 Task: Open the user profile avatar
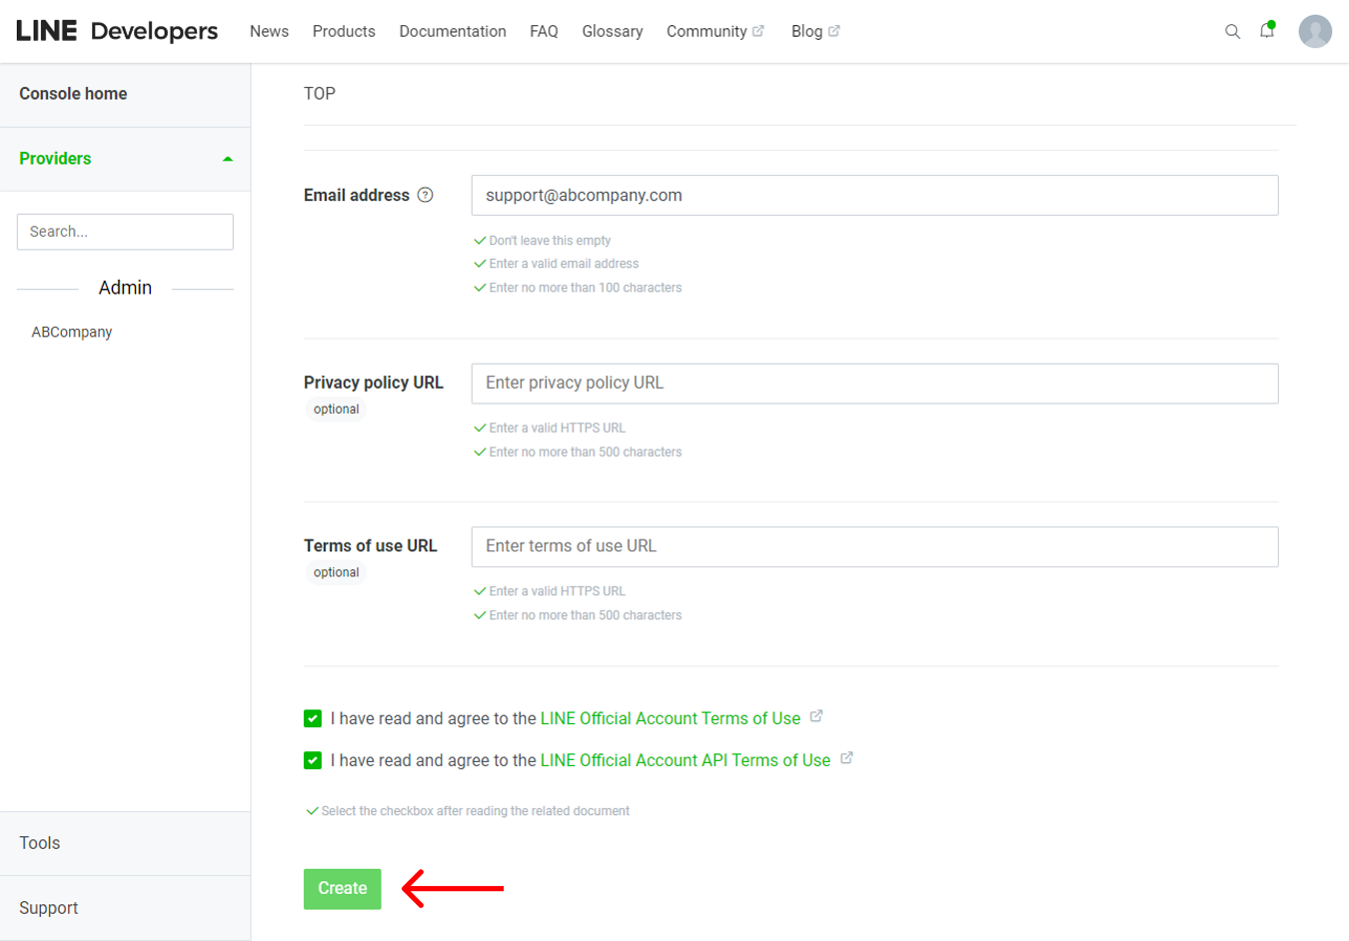(1314, 32)
